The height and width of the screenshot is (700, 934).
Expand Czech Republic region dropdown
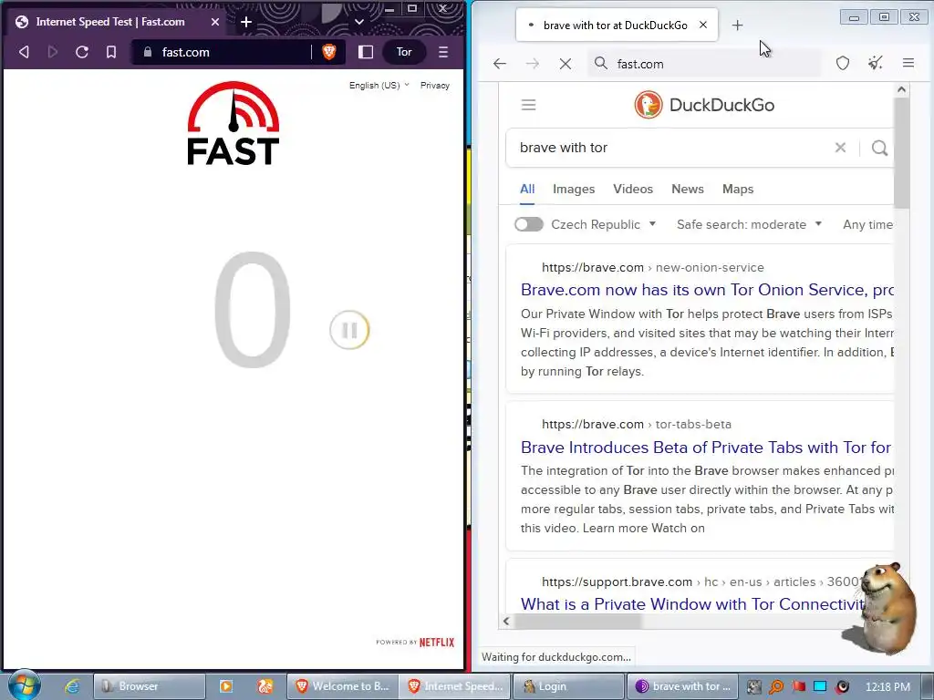[604, 224]
